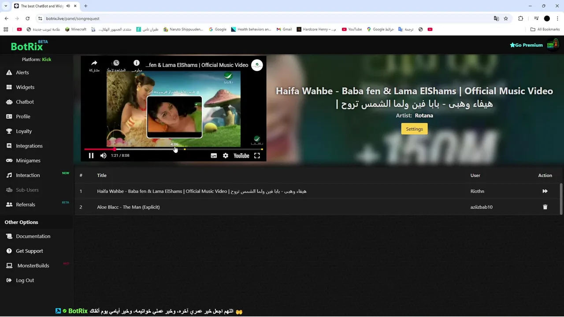Open browser extensions puzzle icon
The image size is (564, 317).
coord(520,18)
